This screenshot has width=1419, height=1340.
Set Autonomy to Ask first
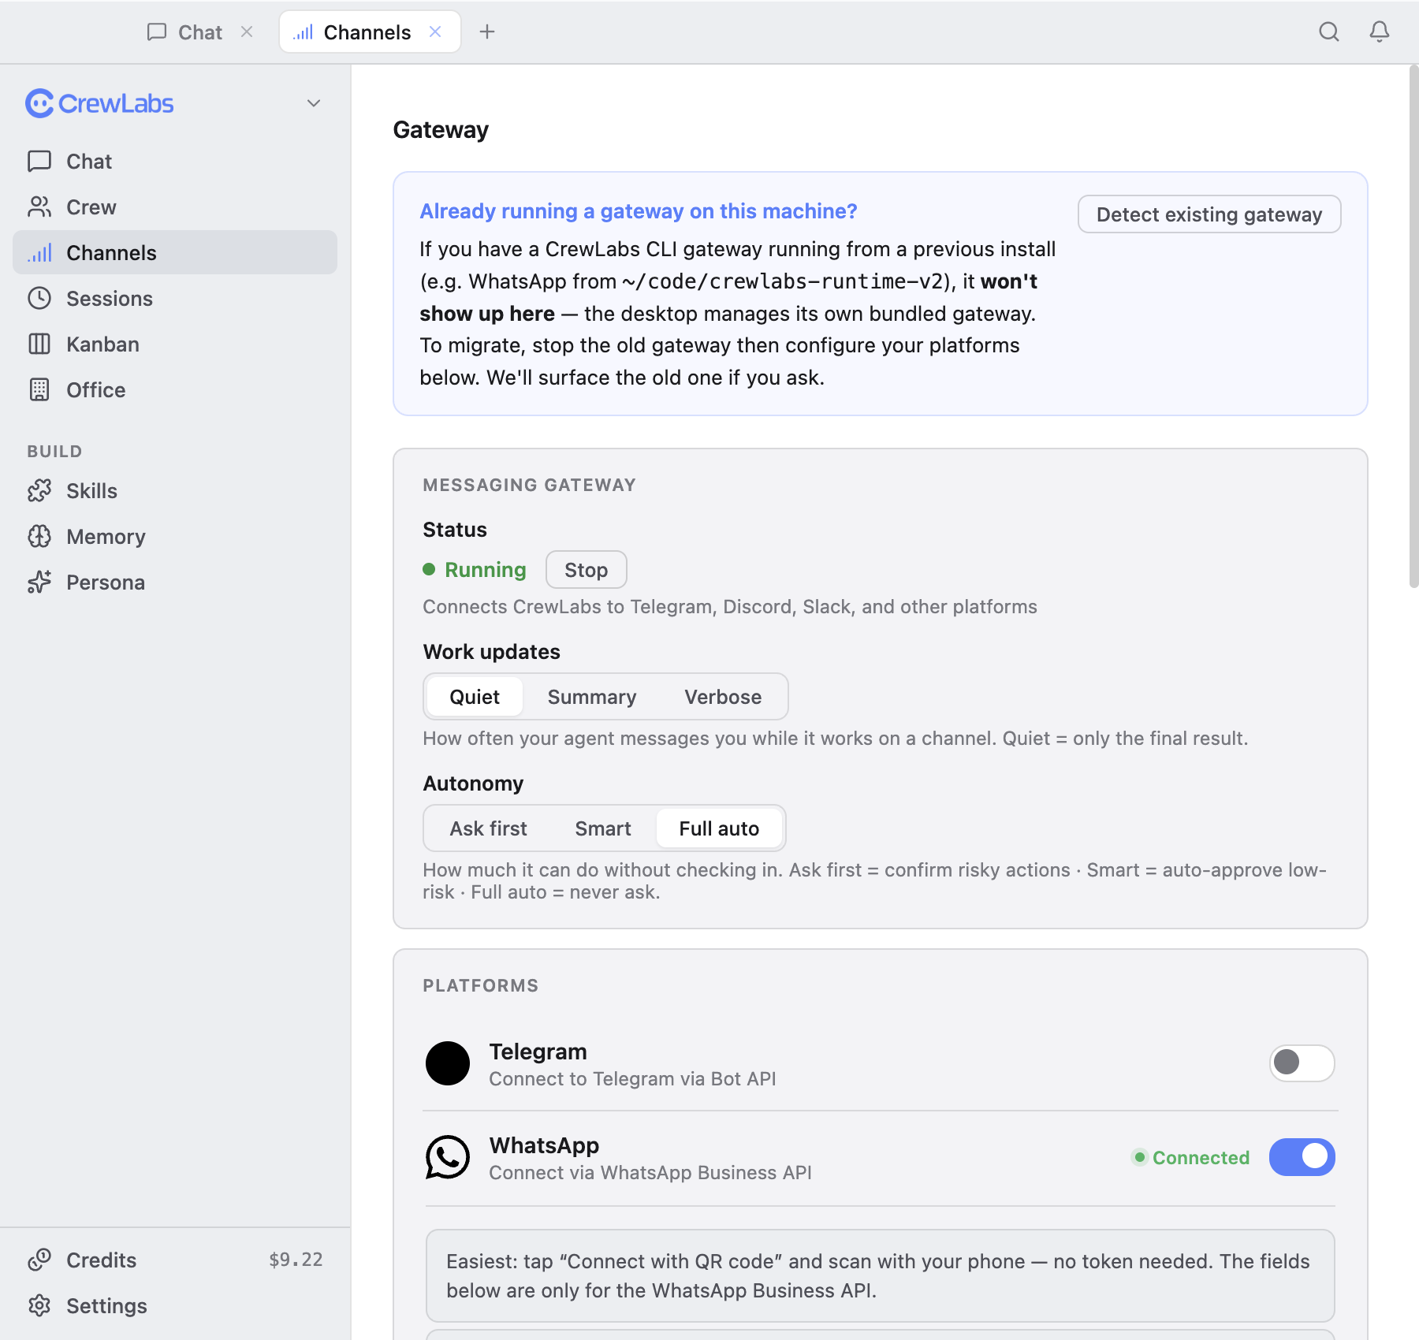(488, 828)
